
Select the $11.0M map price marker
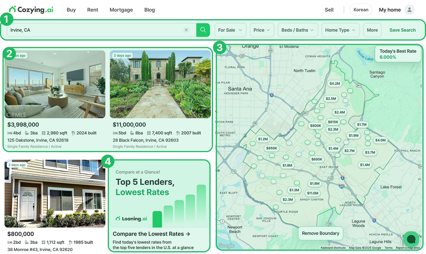(x=312, y=193)
